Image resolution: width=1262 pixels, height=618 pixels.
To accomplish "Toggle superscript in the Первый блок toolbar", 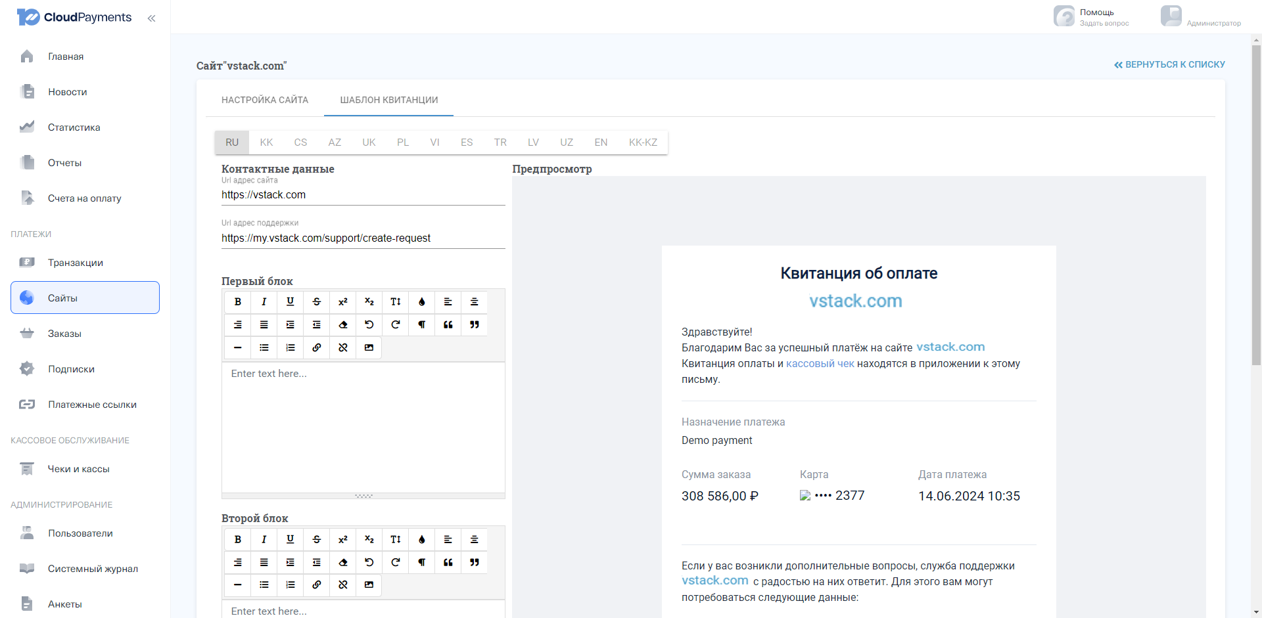I will point(343,301).
